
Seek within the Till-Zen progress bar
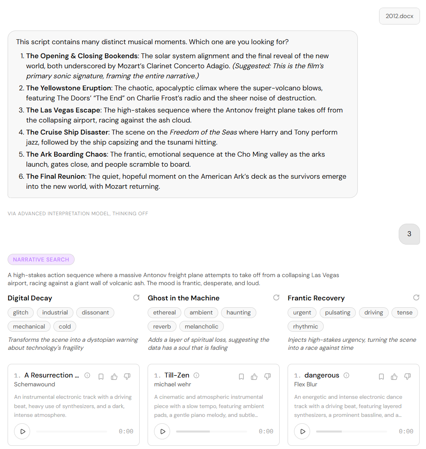click(x=211, y=431)
